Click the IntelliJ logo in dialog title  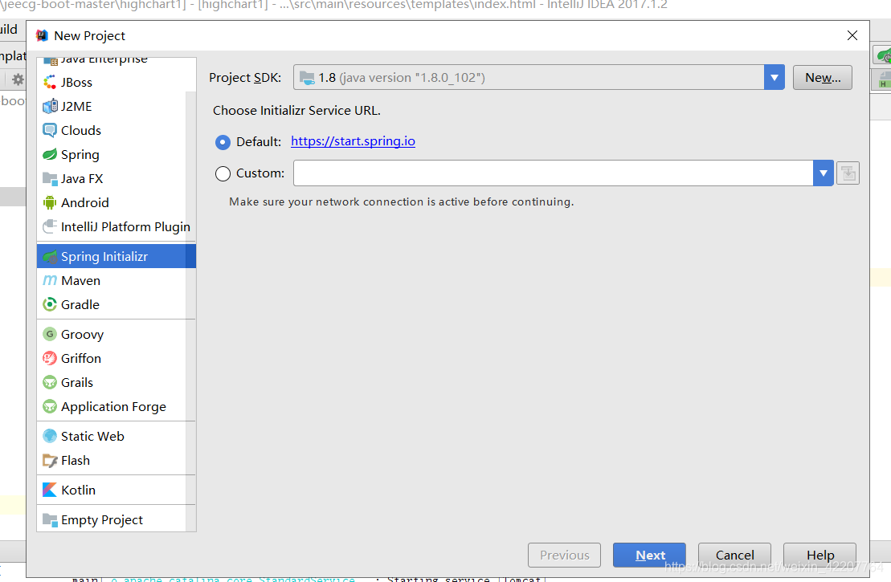click(42, 36)
